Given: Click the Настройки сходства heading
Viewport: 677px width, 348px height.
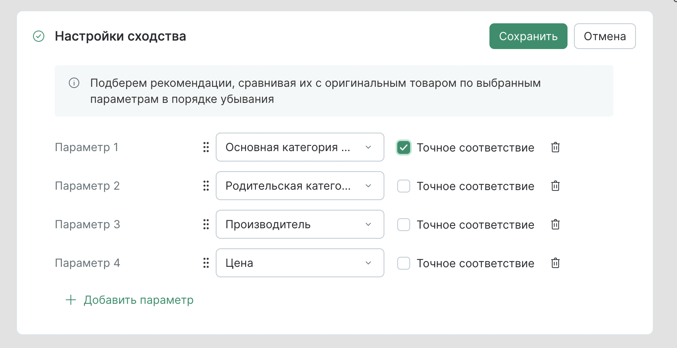Looking at the screenshot, I should pos(120,36).
